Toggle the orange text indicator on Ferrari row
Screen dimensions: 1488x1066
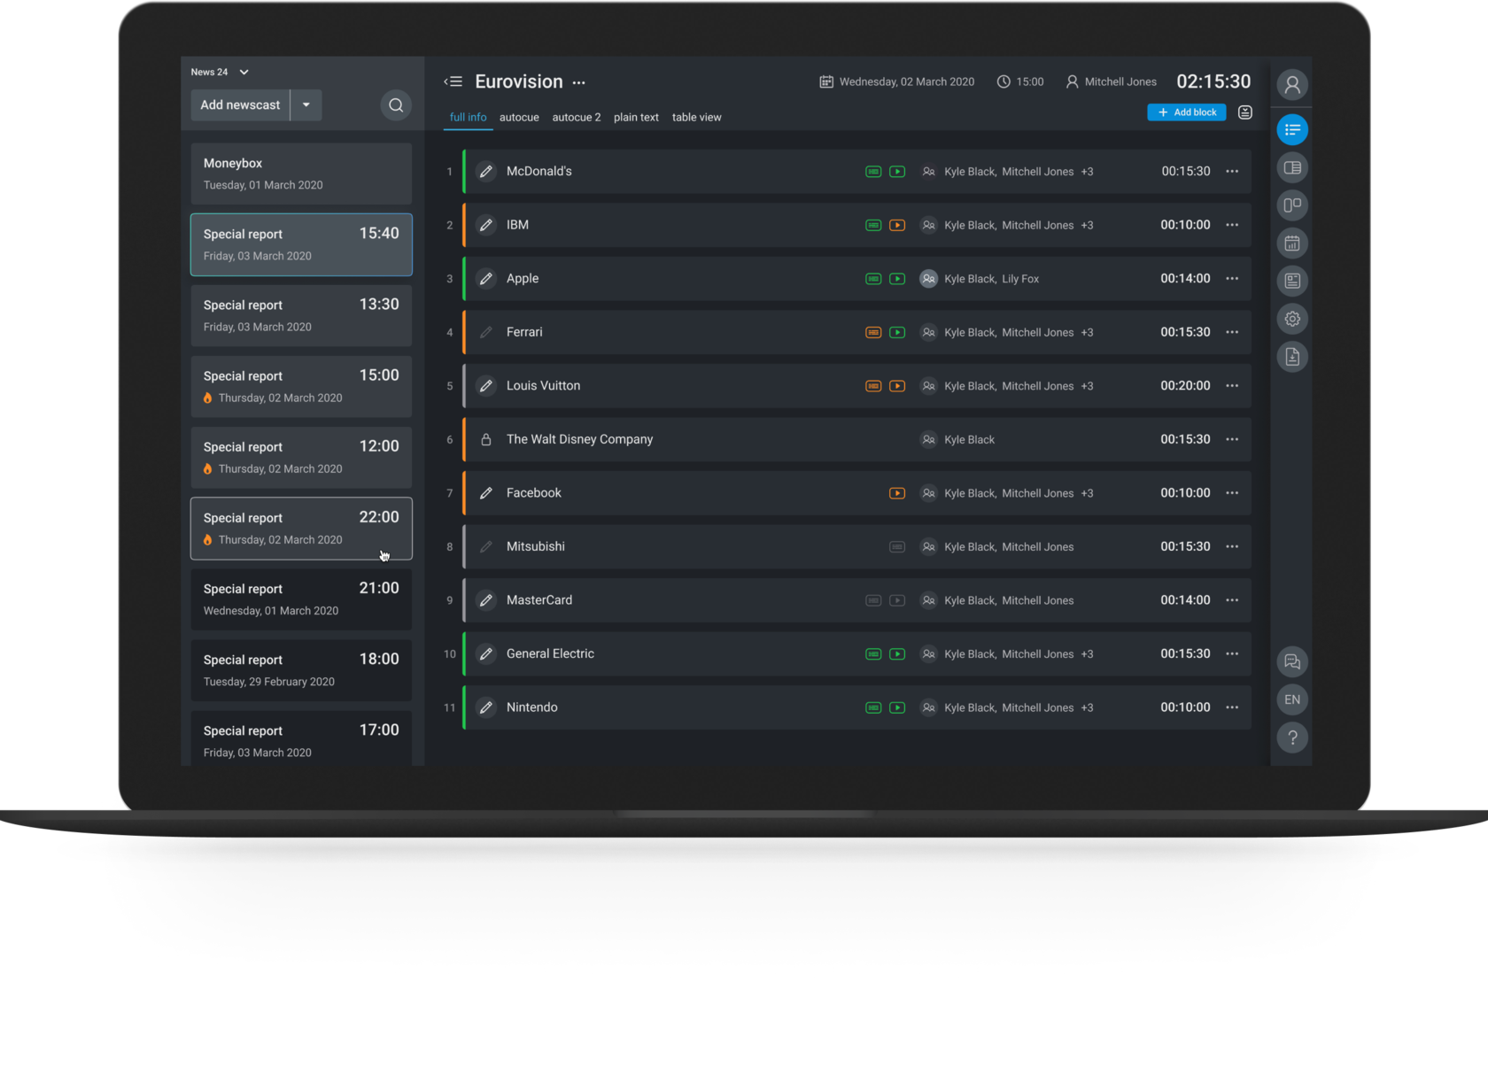873,333
